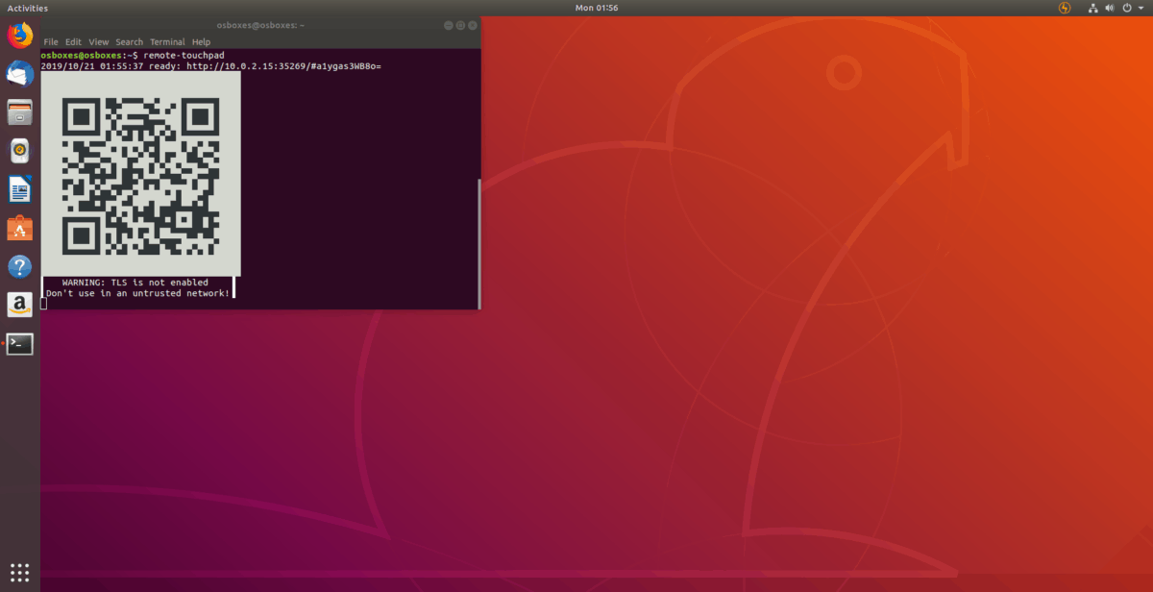Start LibreOffice Writer

(x=19, y=189)
